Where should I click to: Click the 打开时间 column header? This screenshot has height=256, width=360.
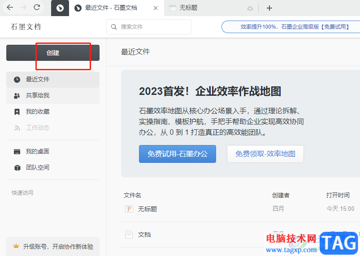[338, 195]
